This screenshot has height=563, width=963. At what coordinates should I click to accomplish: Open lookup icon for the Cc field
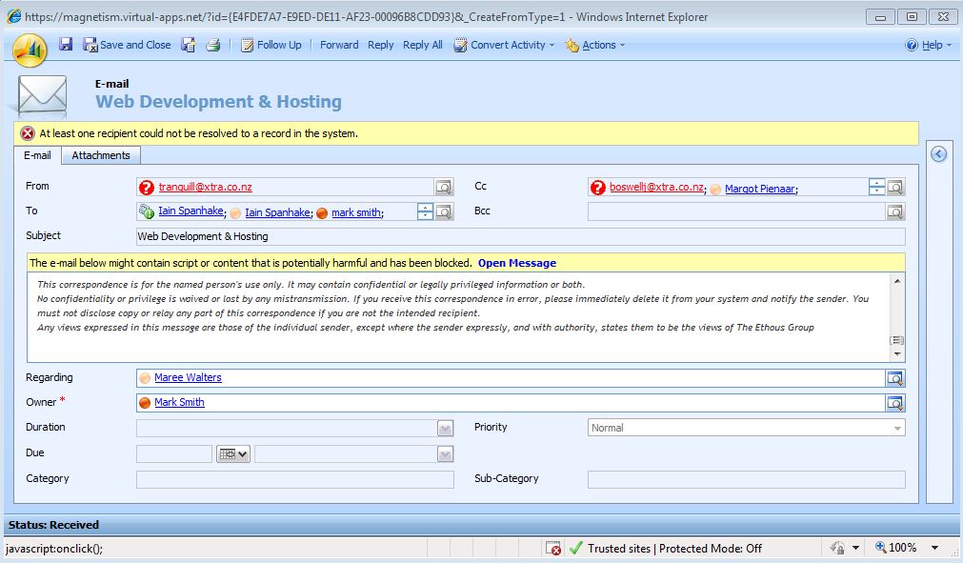coord(895,187)
